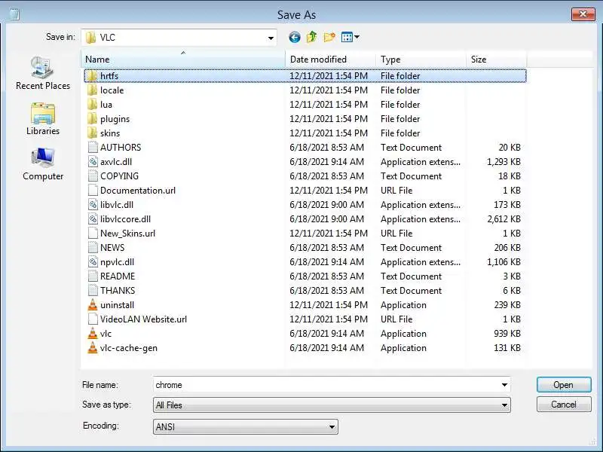The height and width of the screenshot is (452, 603).
Task: Expand the Save in folder dropdown
Action: (x=271, y=38)
